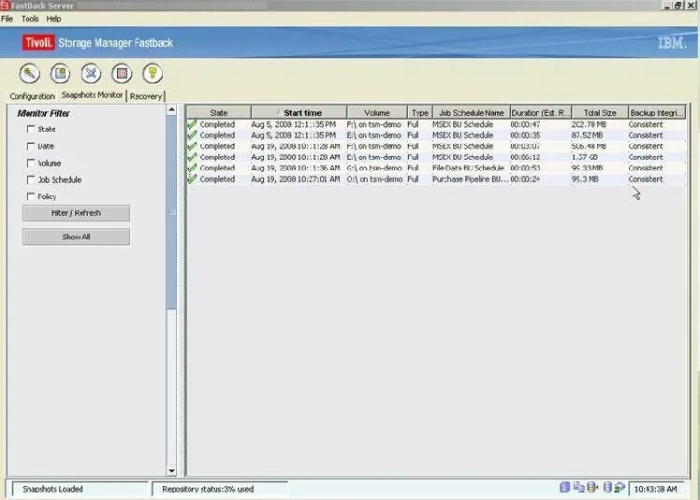This screenshot has height=500, width=700.
Task: Switch to the Configuration tab
Action: coord(32,96)
